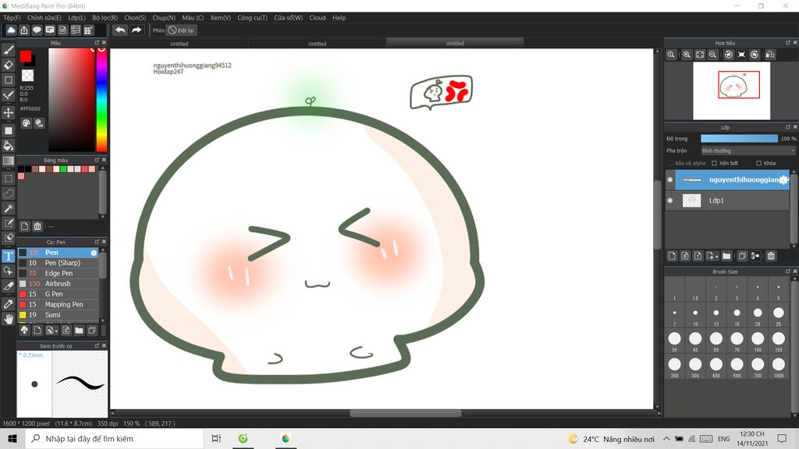
Task: Select the Edge Pen brush
Action: 58,274
